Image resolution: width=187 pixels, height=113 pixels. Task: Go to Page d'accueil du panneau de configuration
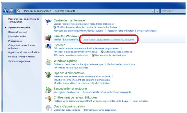tap(24, 20)
